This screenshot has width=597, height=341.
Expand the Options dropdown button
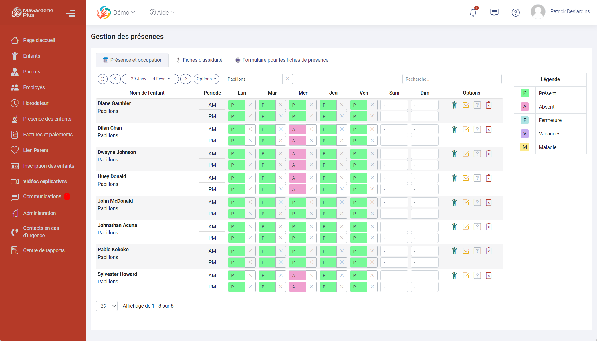pos(206,79)
